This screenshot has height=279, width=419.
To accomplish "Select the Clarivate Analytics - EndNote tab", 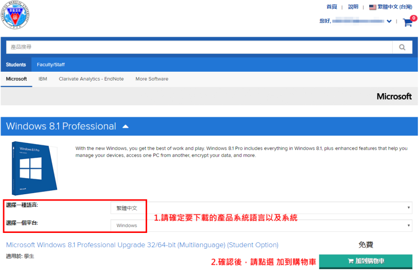I will coord(91,79).
